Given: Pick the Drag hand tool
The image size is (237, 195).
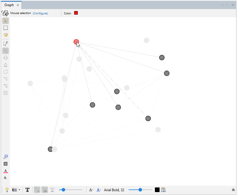Looking at the screenshot, I should [5, 35].
